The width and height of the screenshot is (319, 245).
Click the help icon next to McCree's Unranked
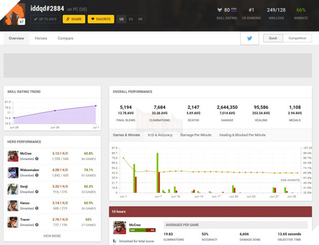tap(37, 159)
